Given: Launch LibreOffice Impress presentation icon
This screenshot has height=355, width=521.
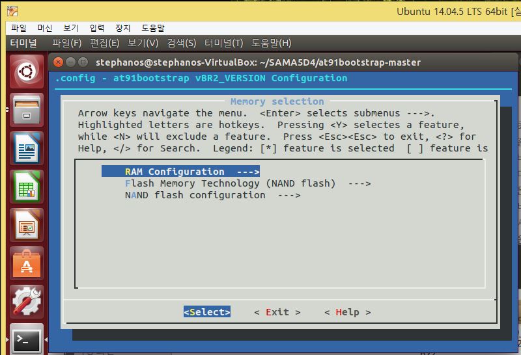Looking at the screenshot, I should (27, 224).
